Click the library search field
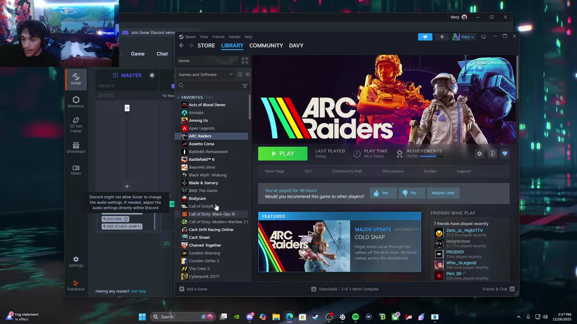This screenshot has width=577, height=324. tap(209, 85)
